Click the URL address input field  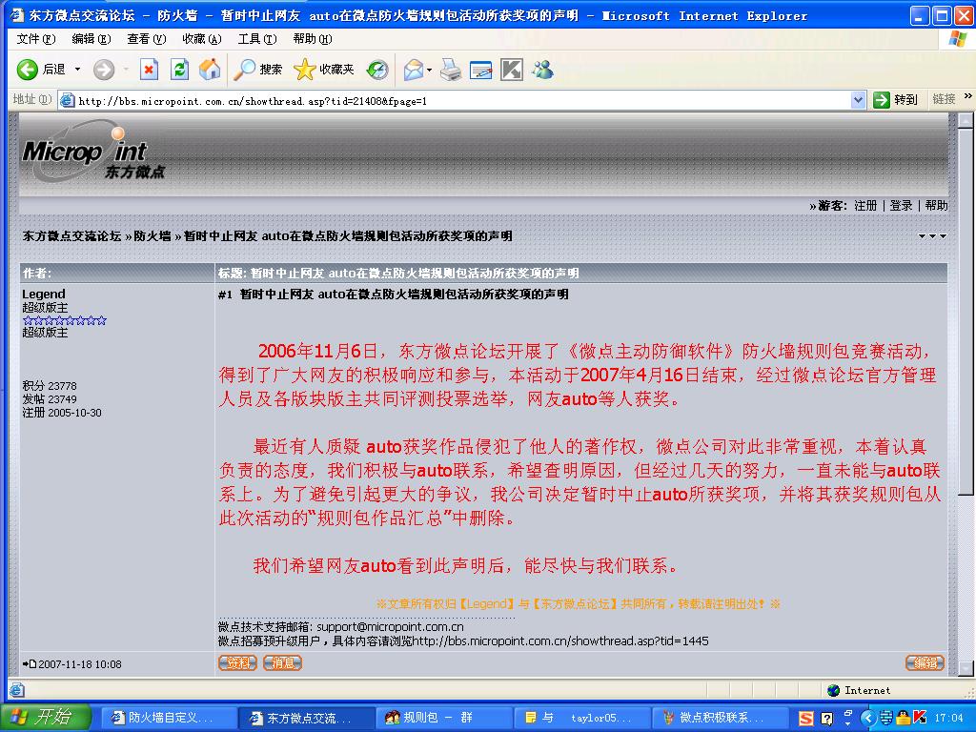pos(462,100)
